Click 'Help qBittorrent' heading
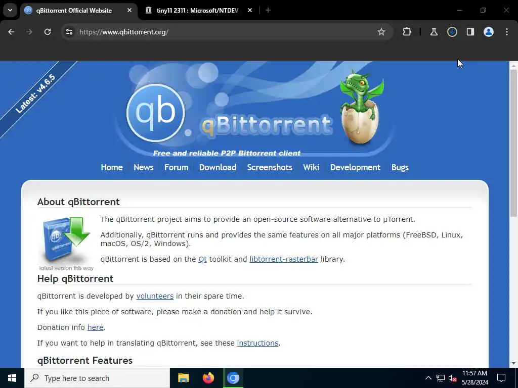 pyautogui.click(x=75, y=279)
